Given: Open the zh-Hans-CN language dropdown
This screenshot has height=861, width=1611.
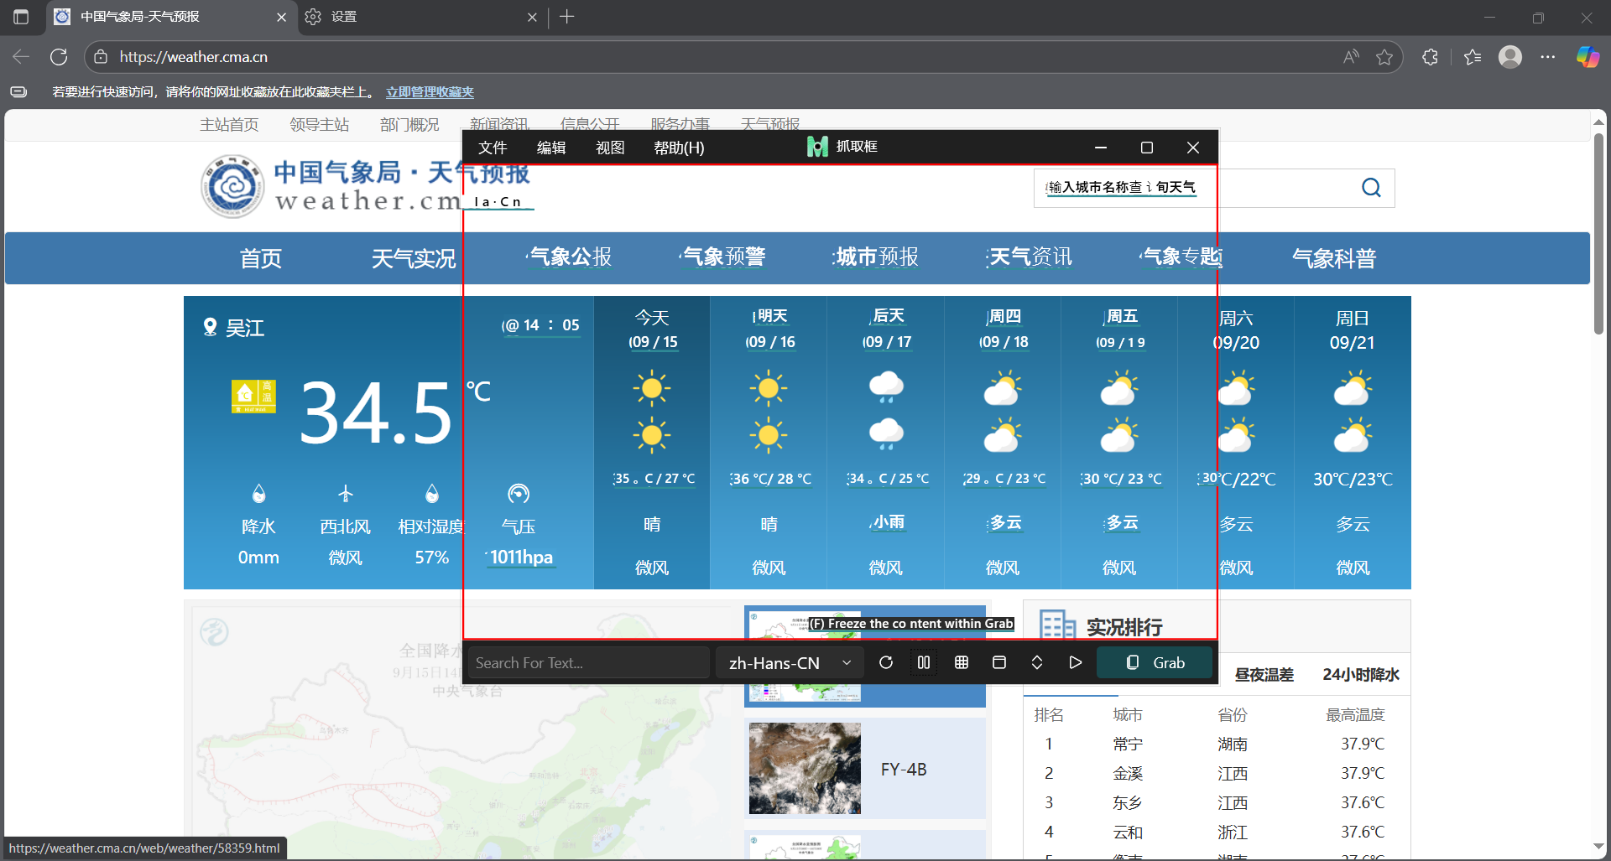Looking at the screenshot, I should 789,662.
